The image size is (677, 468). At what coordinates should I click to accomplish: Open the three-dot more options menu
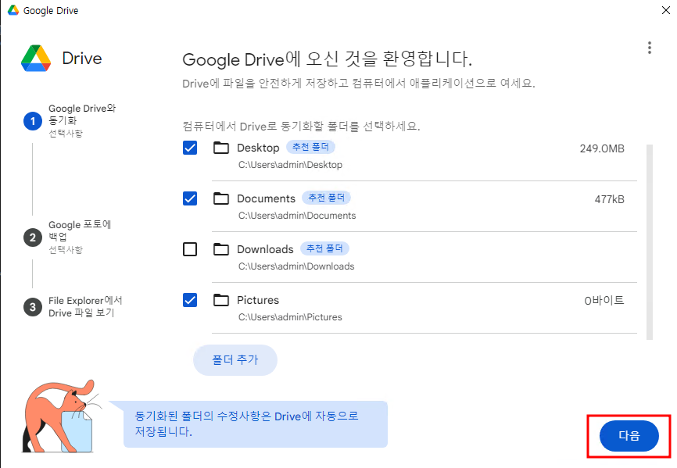(649, 48)
